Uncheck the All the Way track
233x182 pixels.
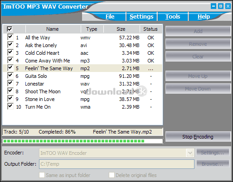click(x=10, y=37)
